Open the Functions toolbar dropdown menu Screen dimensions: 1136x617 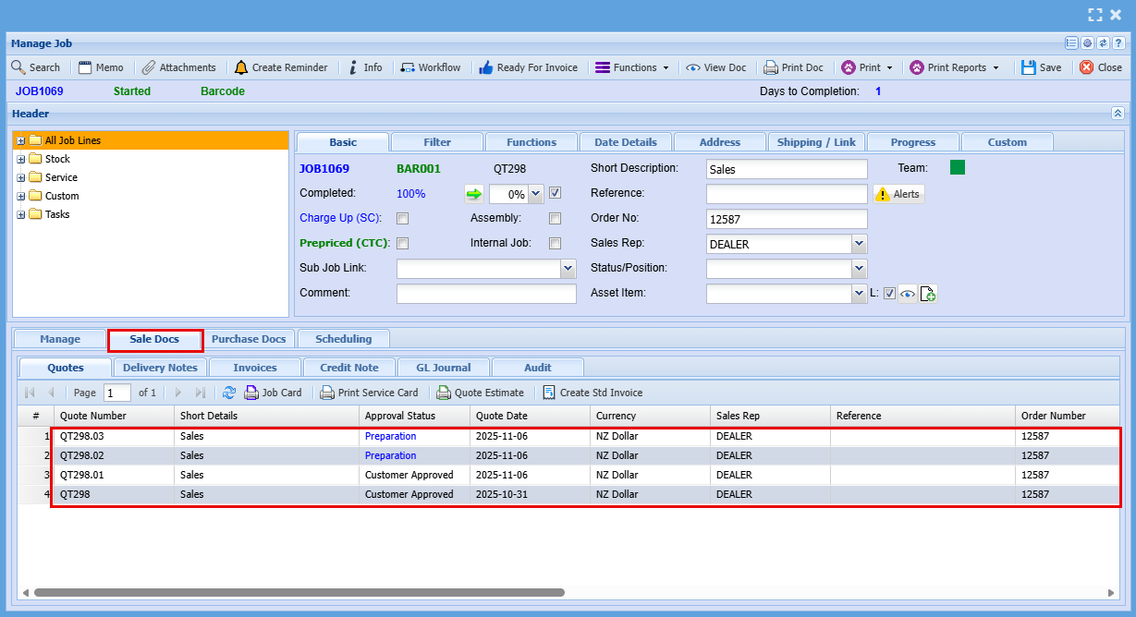point(634,67)
